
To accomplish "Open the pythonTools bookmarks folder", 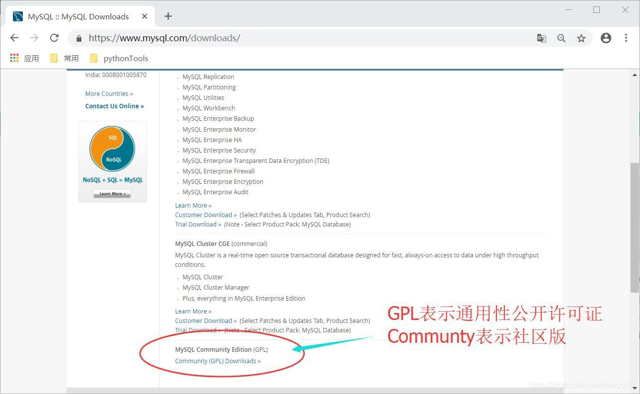I will click(x=119, y=58).
